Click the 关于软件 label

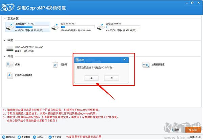click(57, 137)
